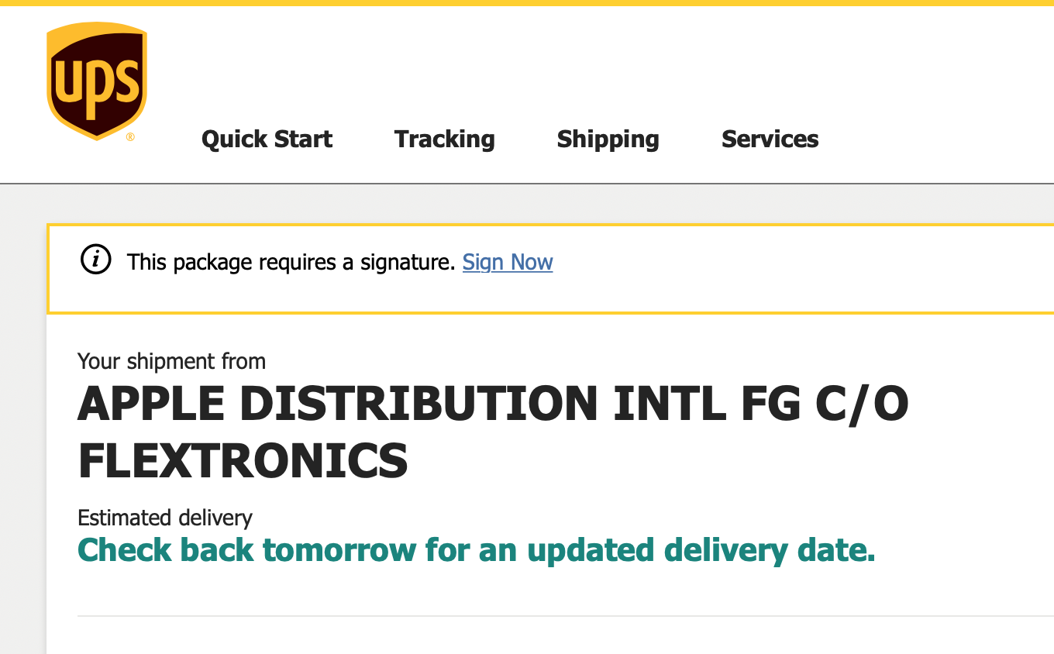Viewport: 1054px width, 654px height.
Task: Click the horizontal divider below delivery message
Action: point(566,616)
